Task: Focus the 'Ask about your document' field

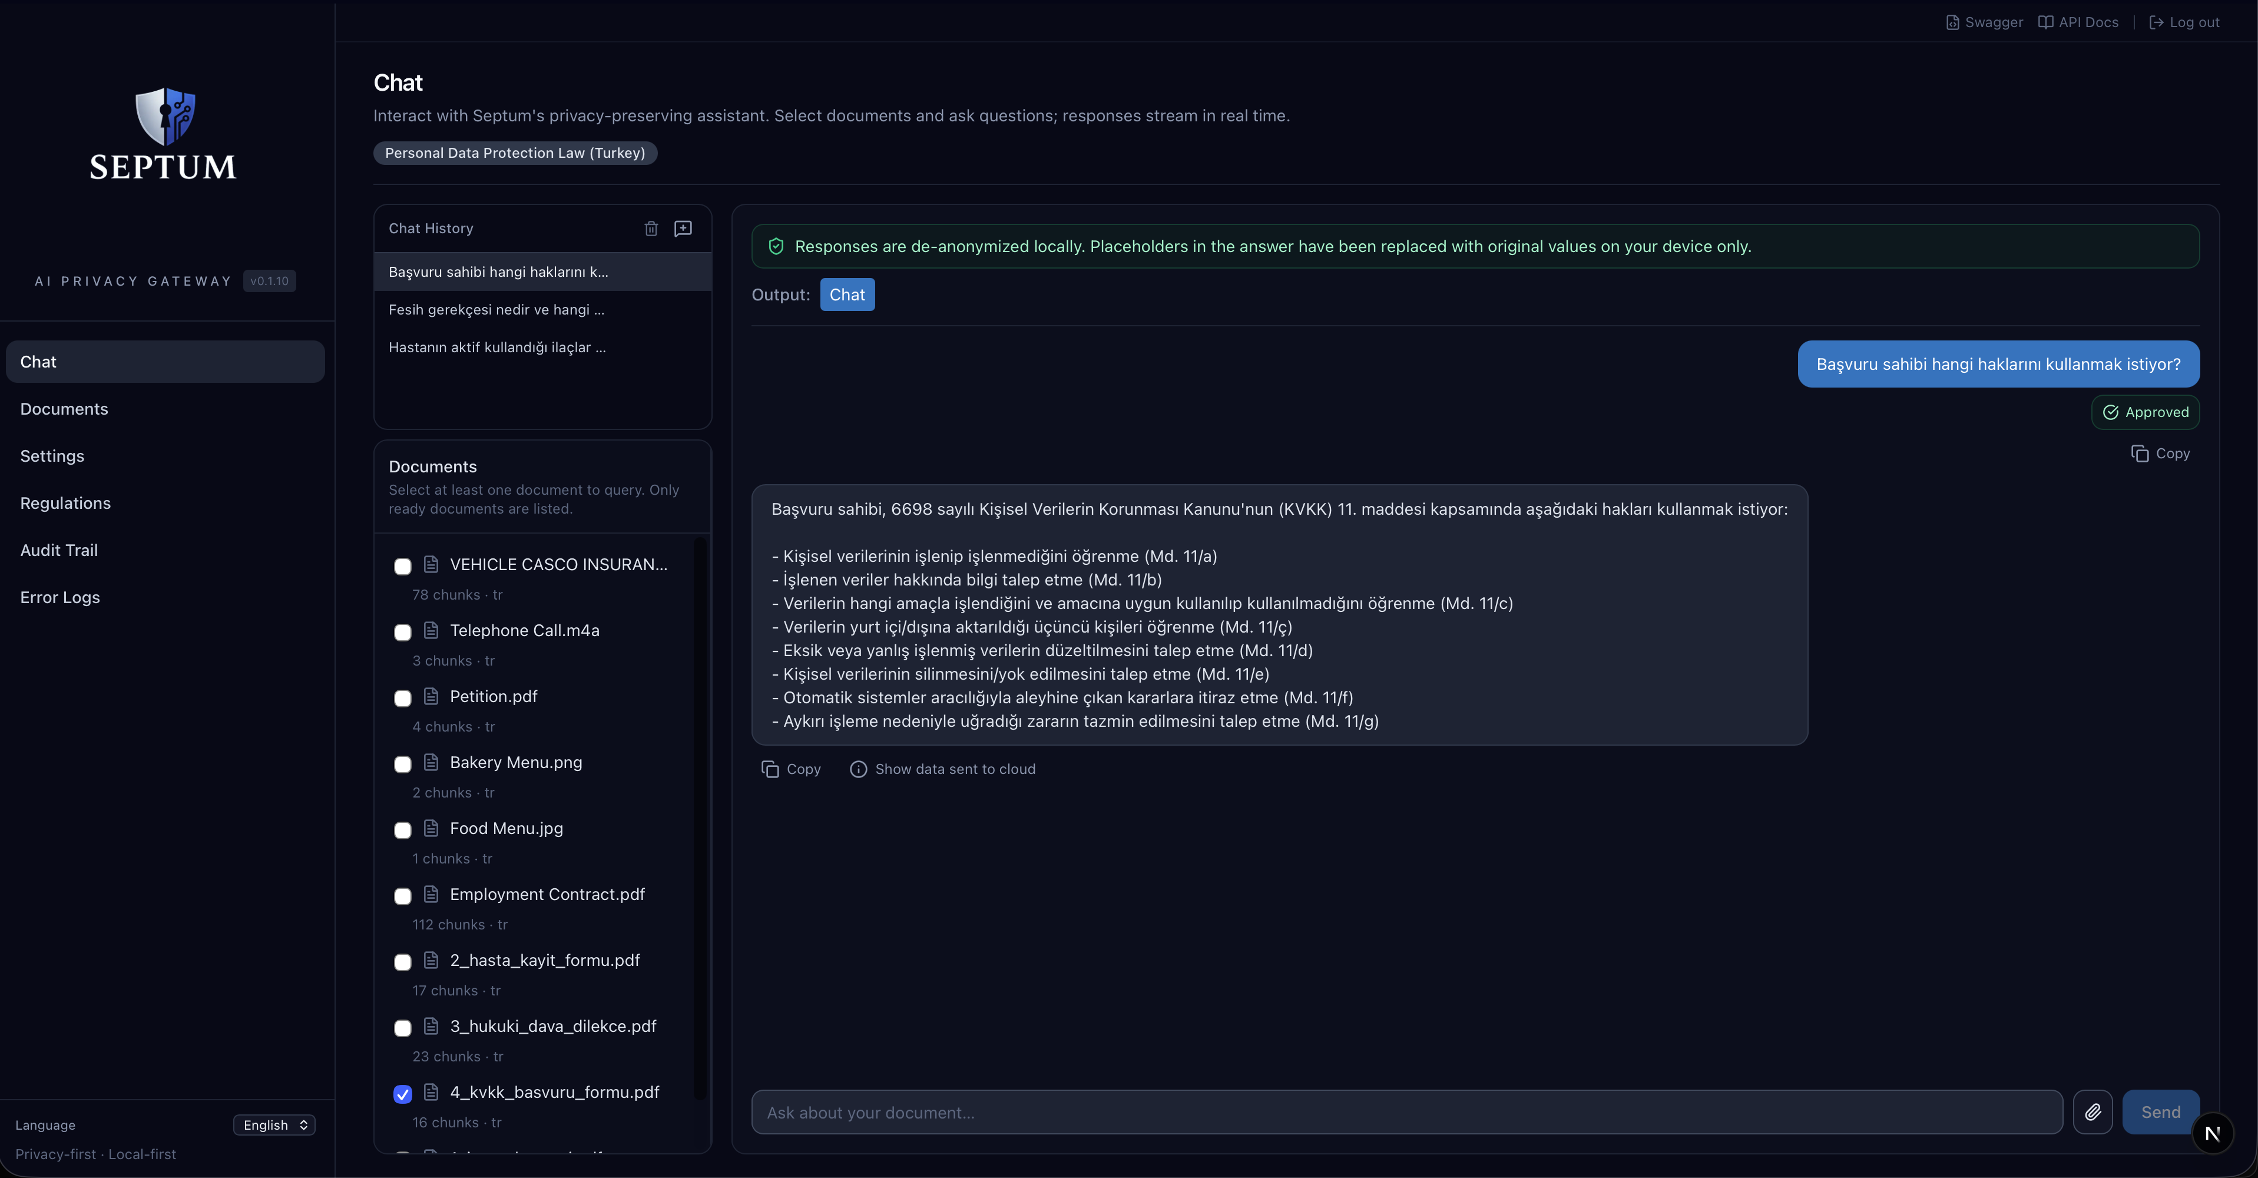Action: [1406, 1112]
